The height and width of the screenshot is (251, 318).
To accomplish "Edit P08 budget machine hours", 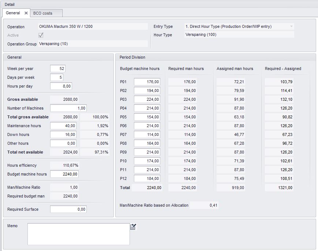I will tap(147, 143).
